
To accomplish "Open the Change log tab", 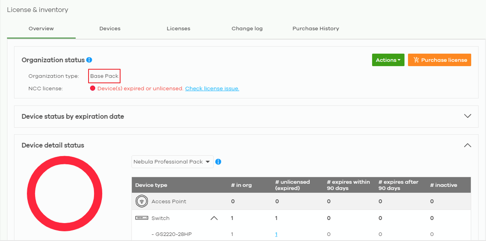I will point(247,29).
